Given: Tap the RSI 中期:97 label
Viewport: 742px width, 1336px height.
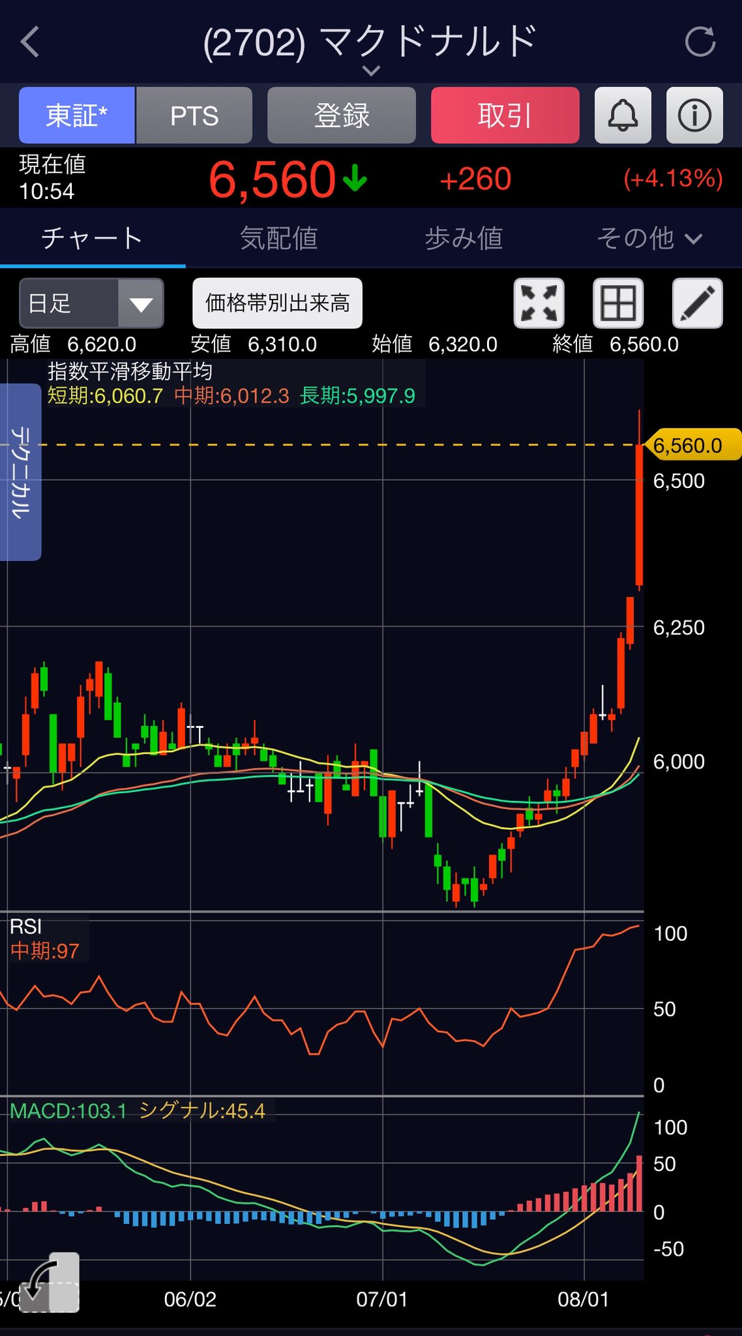Looking at the screenshot, I should [x=44, y=950].
